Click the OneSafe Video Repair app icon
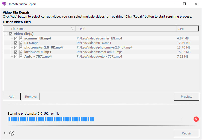The width and height of the screenshot is (202, 140). point(4,4)
